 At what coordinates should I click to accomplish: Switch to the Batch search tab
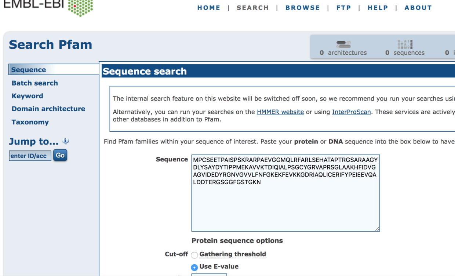pyautogui.click(x=35, y=83)
